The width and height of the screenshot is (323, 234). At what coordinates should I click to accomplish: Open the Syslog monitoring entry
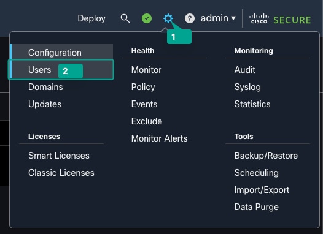(x=247, y=87)
